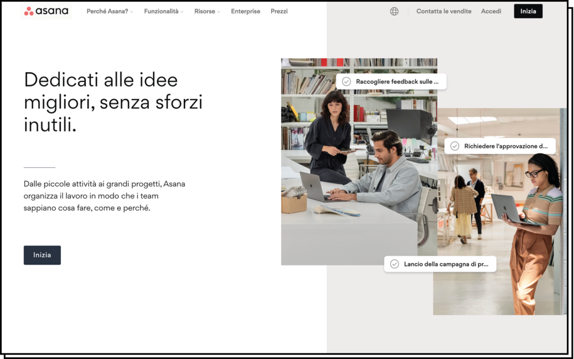Expand the Risorse navigation menu
The width and height of the screenshot is (574, 359).
coord(207,11)
